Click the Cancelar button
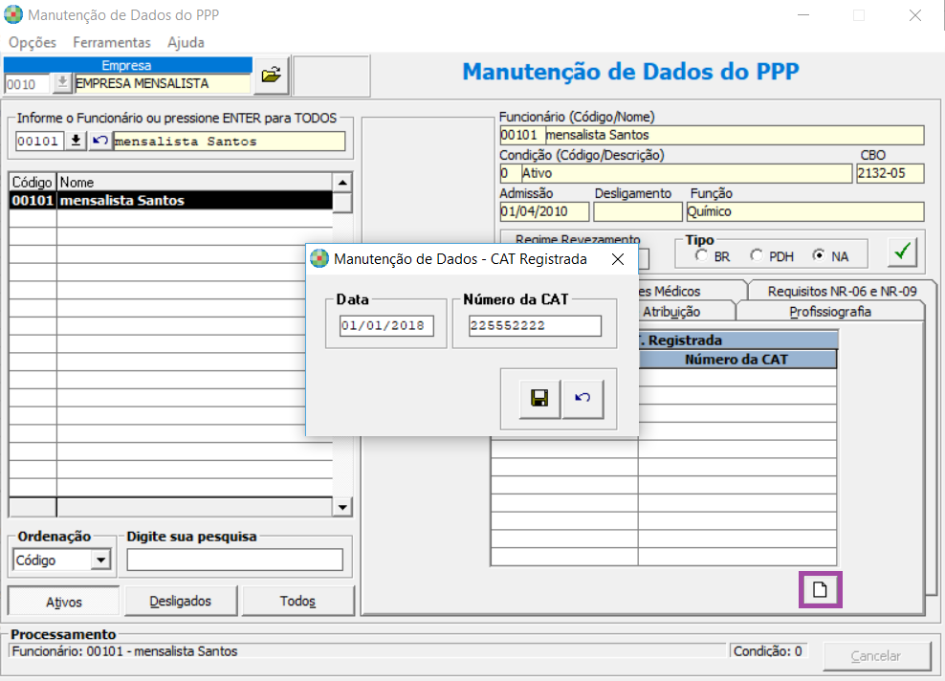Viewport: 945px width, 681px height. pyautogui.click(x=876, y=656)
